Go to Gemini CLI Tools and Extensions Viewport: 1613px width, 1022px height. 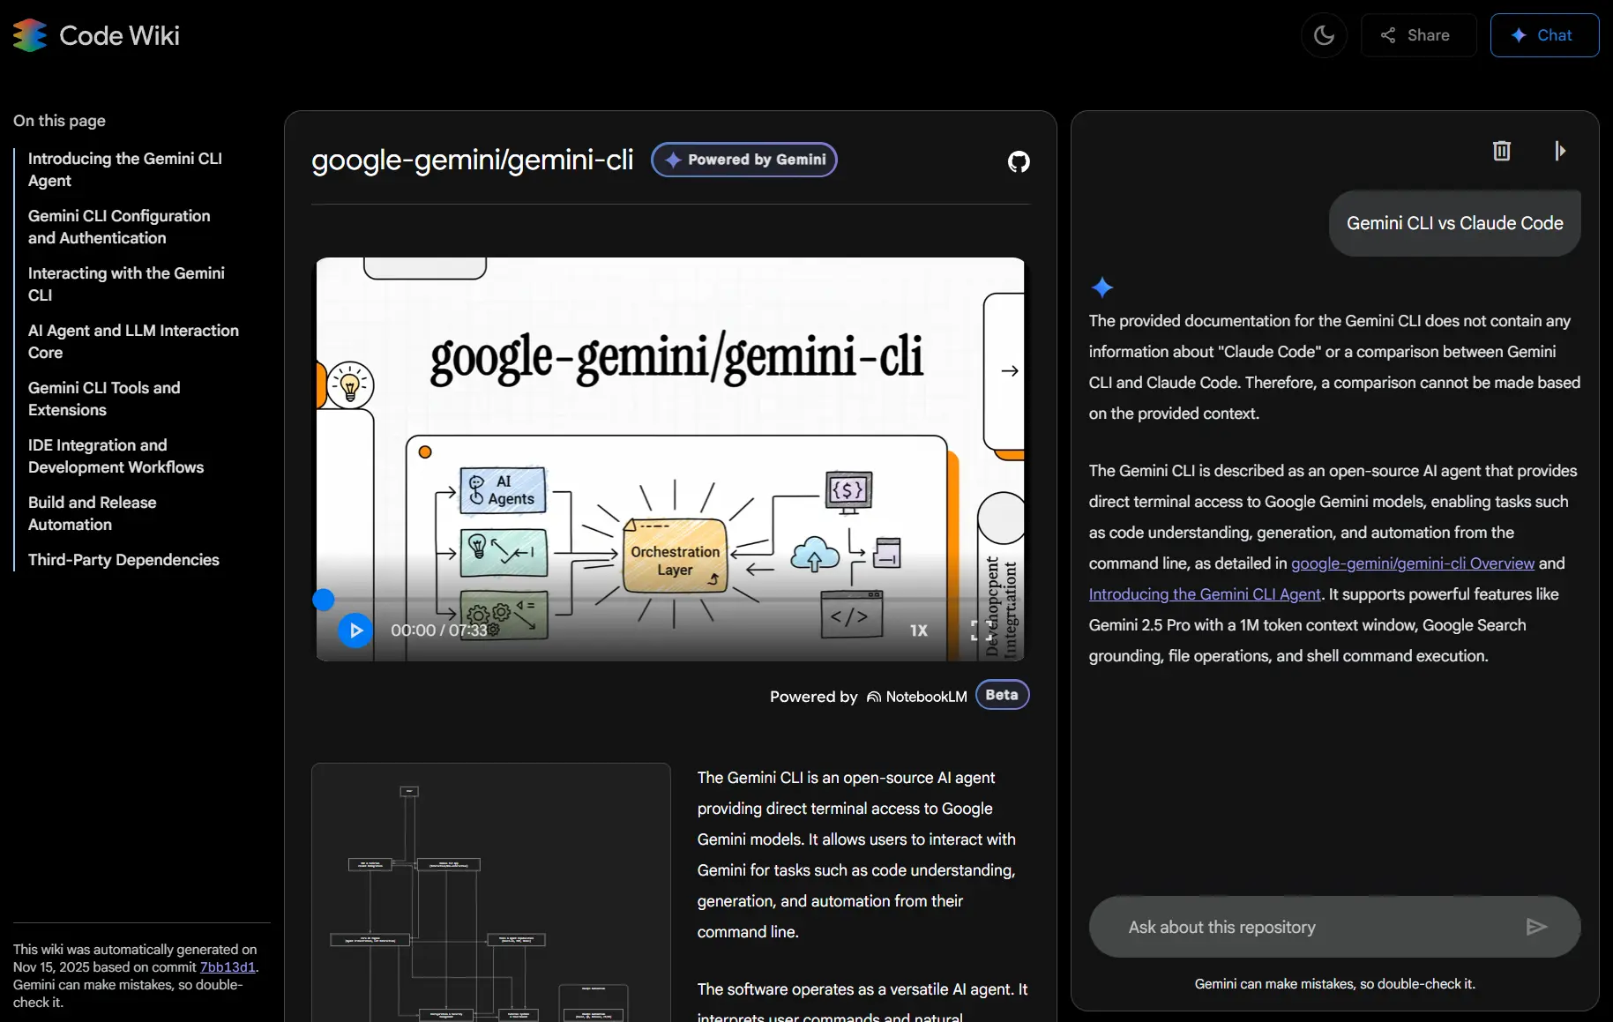[x=104, y=399]
